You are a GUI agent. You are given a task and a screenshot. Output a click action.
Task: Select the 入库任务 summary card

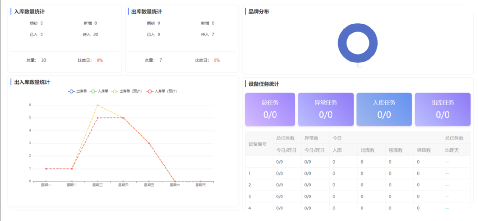pos(384,109)
